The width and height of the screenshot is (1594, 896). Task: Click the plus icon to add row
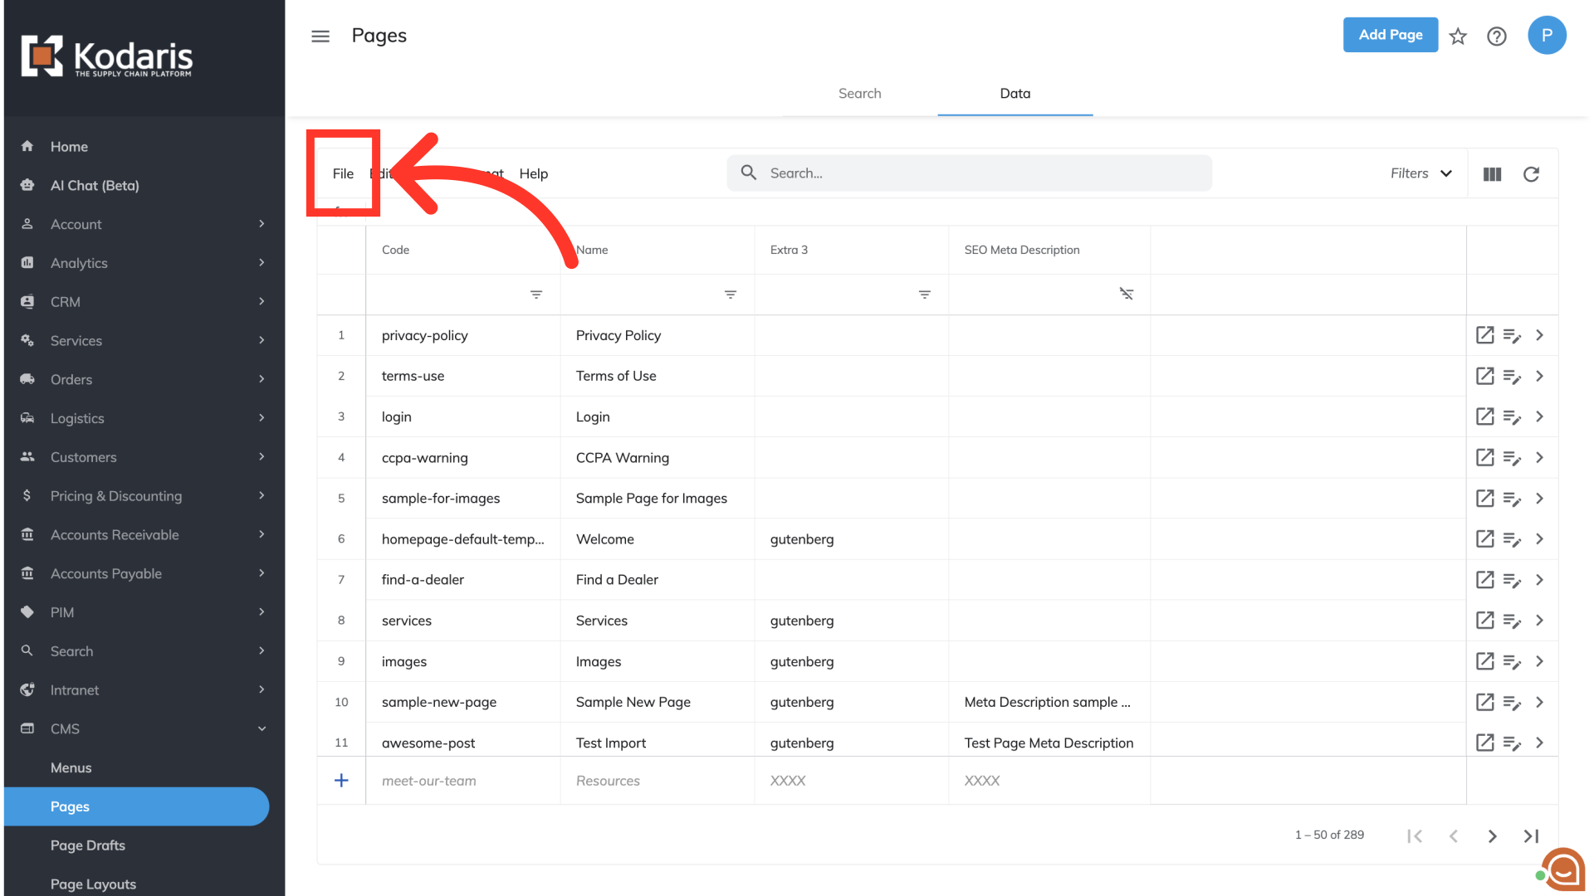tap(341, 780)
